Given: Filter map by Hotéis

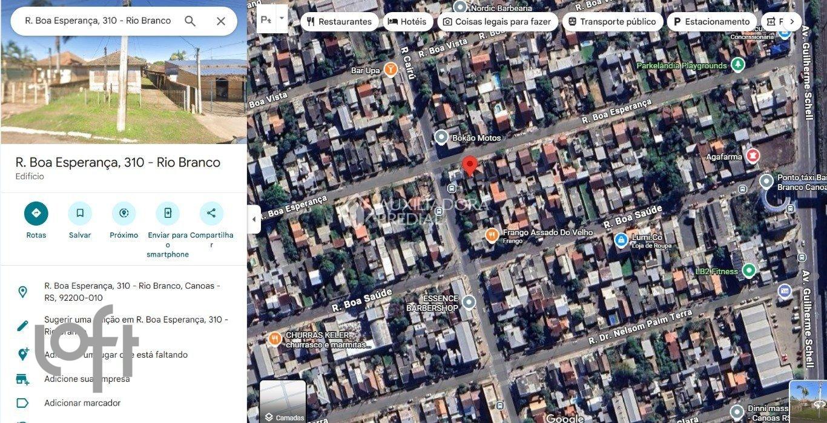Looking at the screenshot, I should (408, 22).
